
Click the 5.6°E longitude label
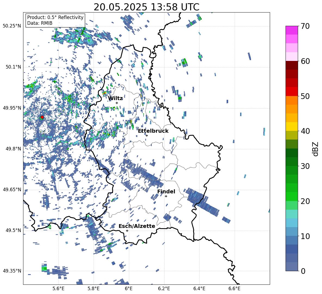pos(58,289)
